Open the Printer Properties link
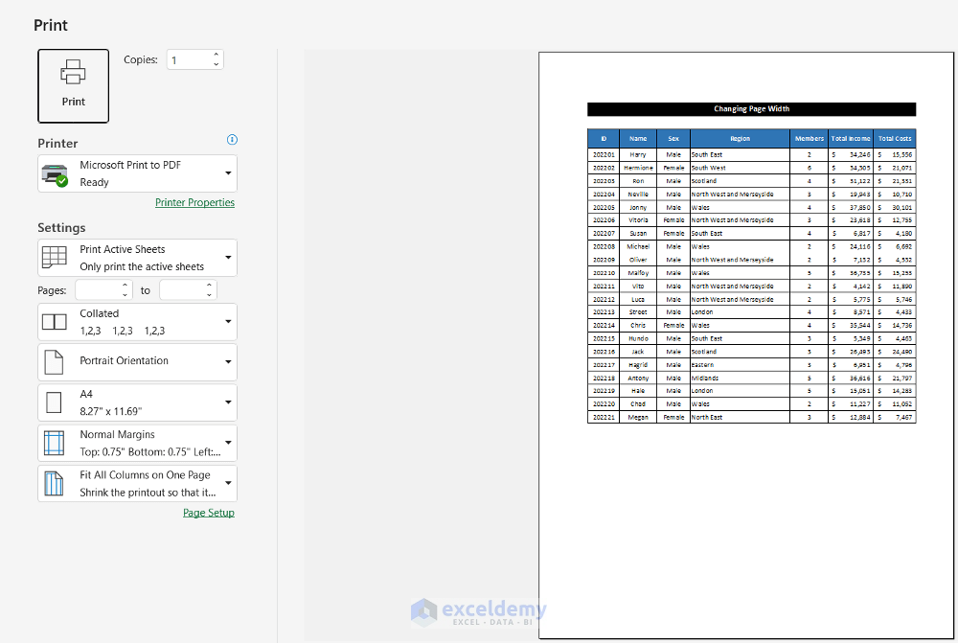This screenshot has height=643, width=958. point(194,202)
